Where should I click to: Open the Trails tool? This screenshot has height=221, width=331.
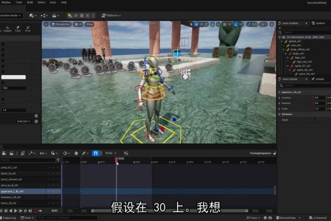[18, 29]
